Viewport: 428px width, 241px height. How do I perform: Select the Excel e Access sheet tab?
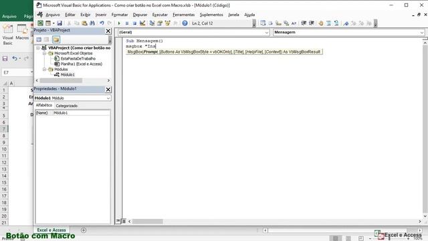pyautogui.click(x=51, y=230)
